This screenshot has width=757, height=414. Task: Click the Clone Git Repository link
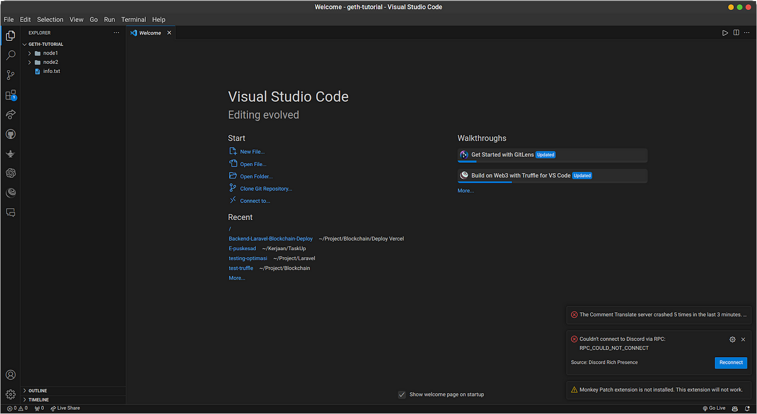[x=265, y=189]
